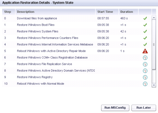
Task: Click the clock icon beside Restore Windows Registry
Action: 145,77
